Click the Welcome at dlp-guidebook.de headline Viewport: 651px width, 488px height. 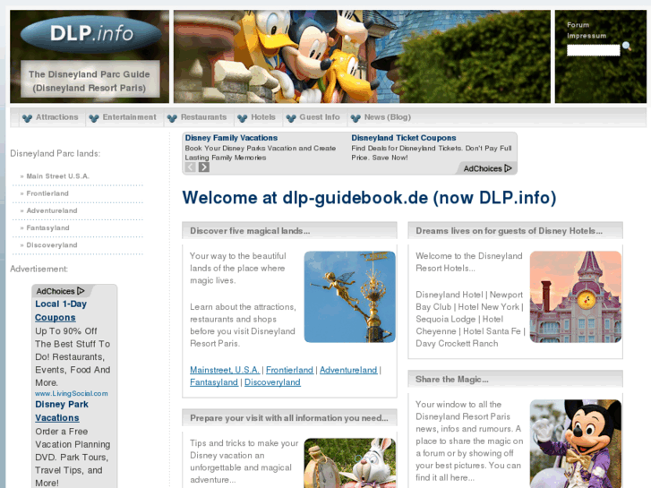click(x=369, y=198)
